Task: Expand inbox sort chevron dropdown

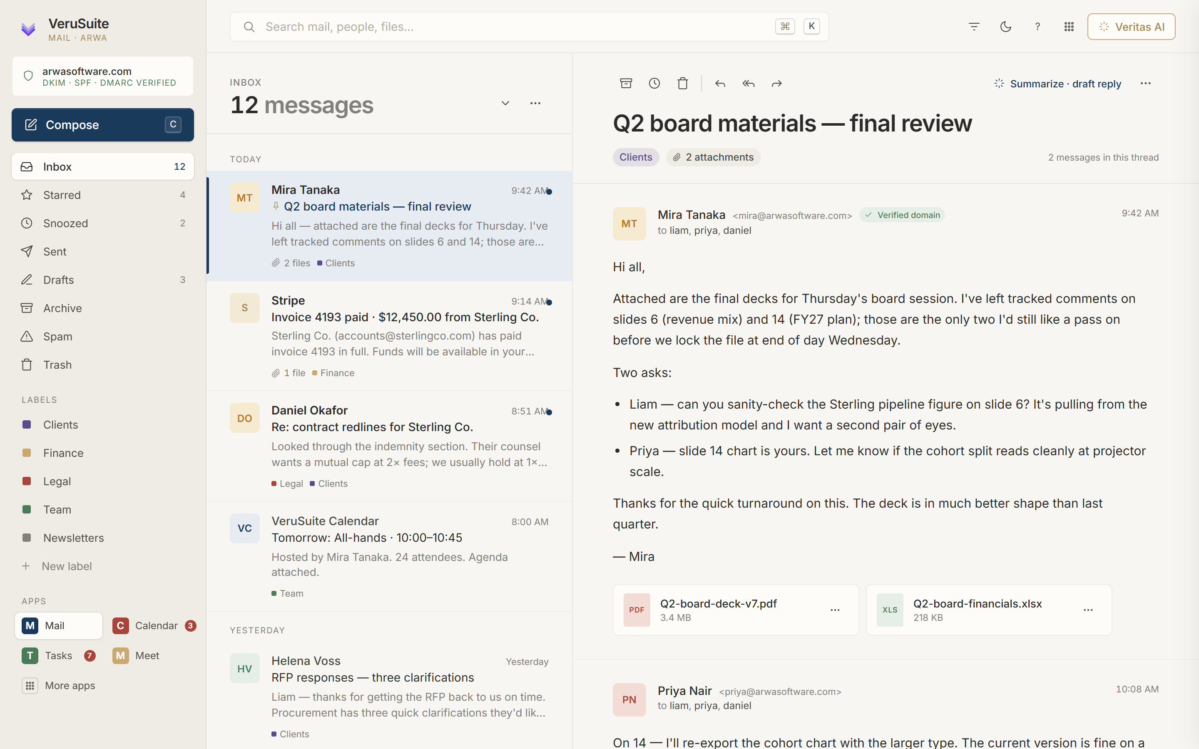Action: point(505,103)
